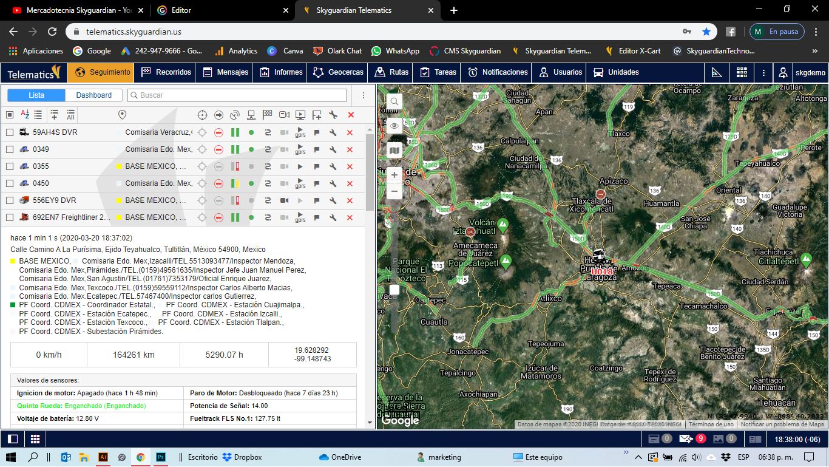Click the map search magnifier button
This screenshot has width=829, height=467.
pyautogui.click(x=394, y=101)
